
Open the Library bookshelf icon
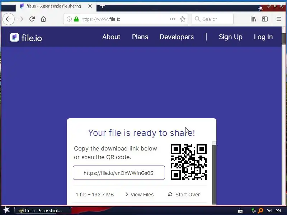(253, 19)
